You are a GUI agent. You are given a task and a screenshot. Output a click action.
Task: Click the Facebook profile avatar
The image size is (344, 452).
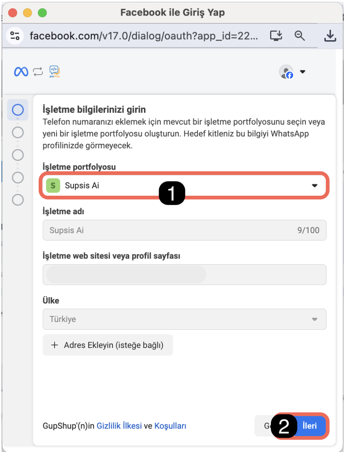click(x=286, y=72)
